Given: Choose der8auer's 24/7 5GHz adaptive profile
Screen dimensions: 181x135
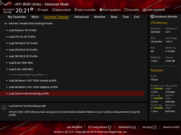Looking at the screenshot, I should pyautogui.click(x=33, y=87).
